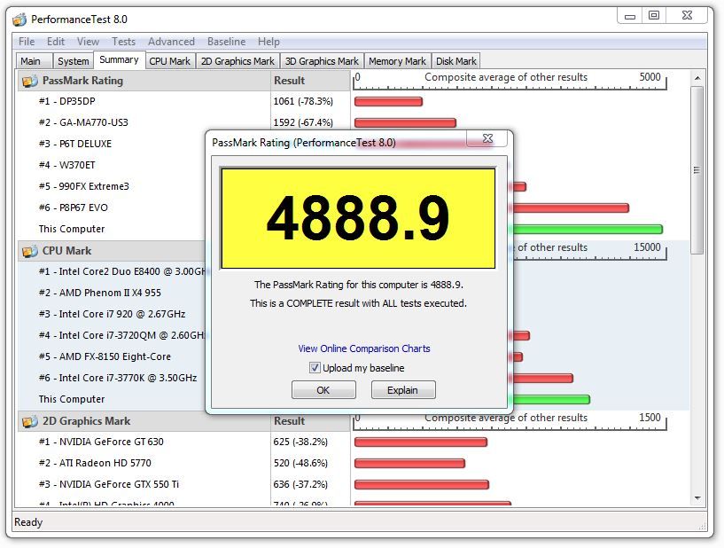
Task: Open View Online Comparison Charts link
Action: click(x=364, y=348)
